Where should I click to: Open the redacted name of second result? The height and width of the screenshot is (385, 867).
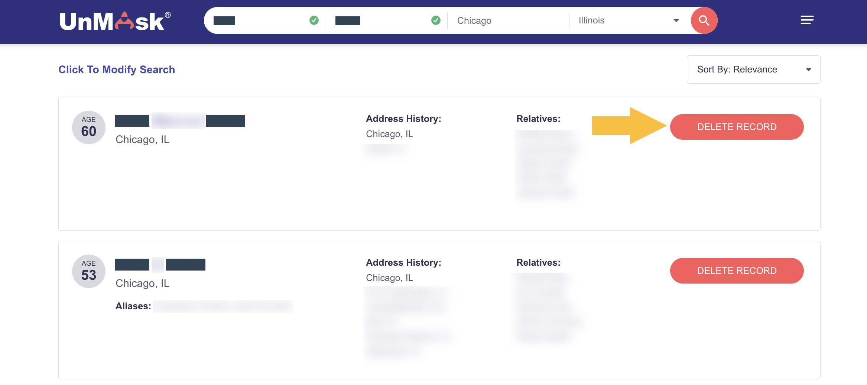[160, 265]
